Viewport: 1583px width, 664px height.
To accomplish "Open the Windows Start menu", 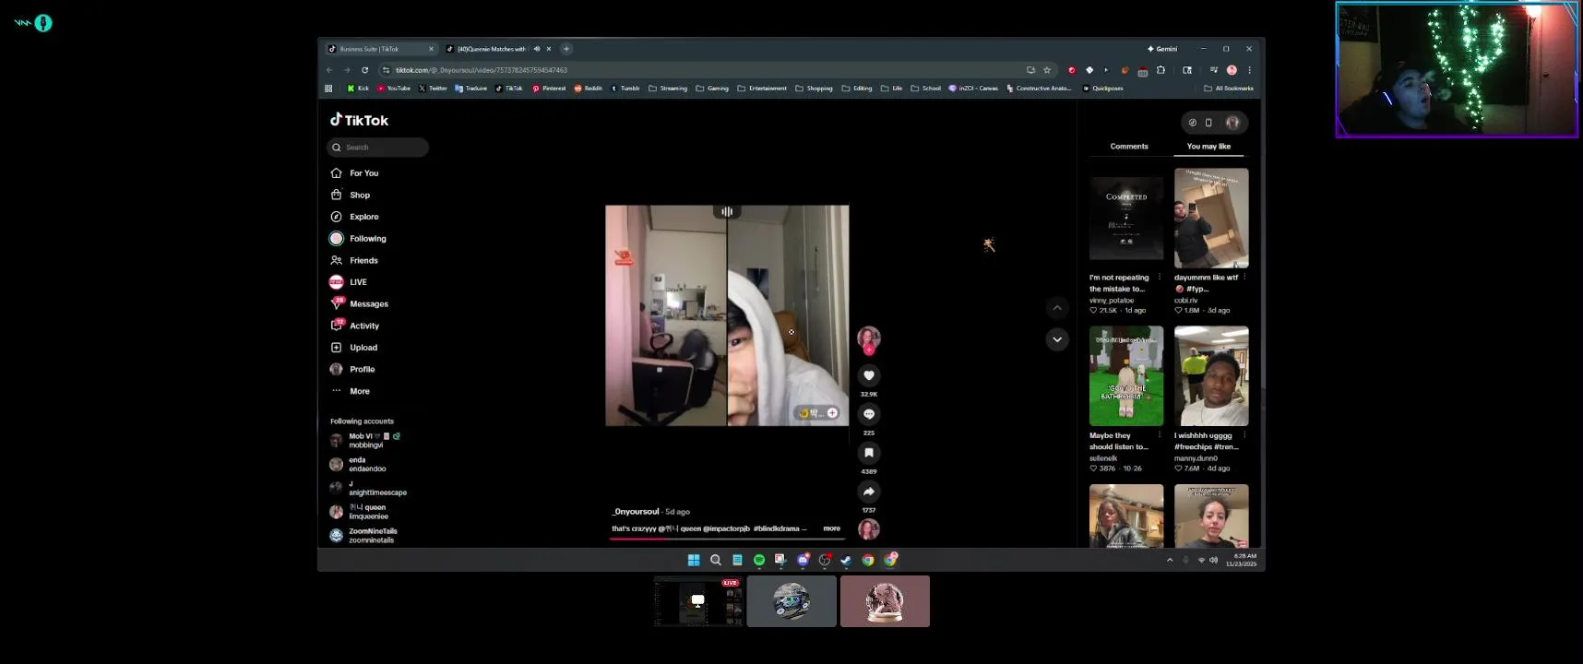I will click(694, 560).
